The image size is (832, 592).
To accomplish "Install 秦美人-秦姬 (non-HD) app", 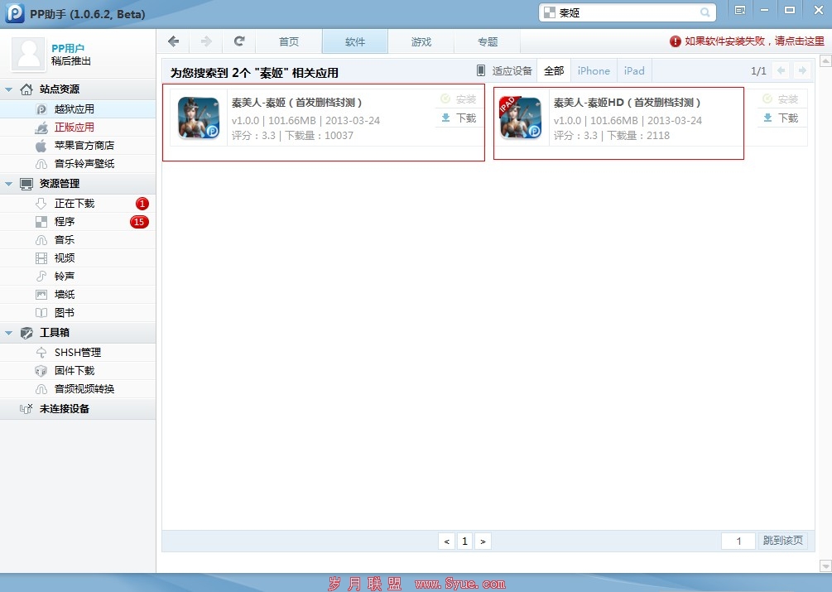I will click(459, 99).
